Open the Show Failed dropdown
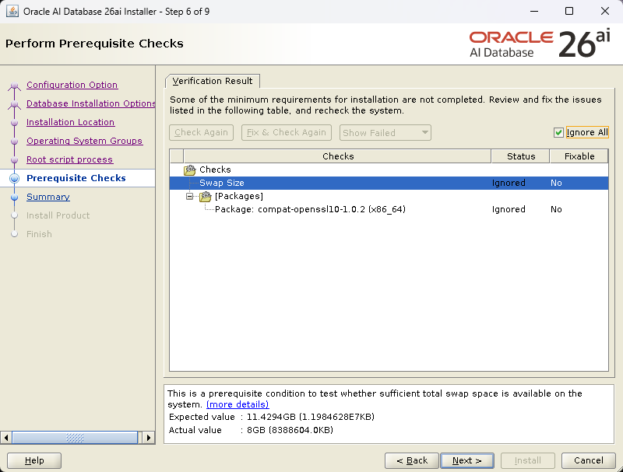This screenshot has width=623, height=472. (x=385, y=132)
